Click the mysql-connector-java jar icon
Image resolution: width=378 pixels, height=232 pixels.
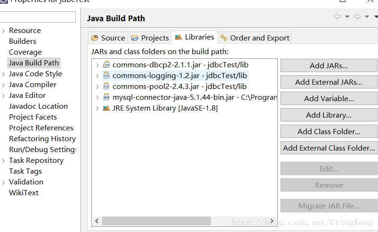(x=106, y=97)
